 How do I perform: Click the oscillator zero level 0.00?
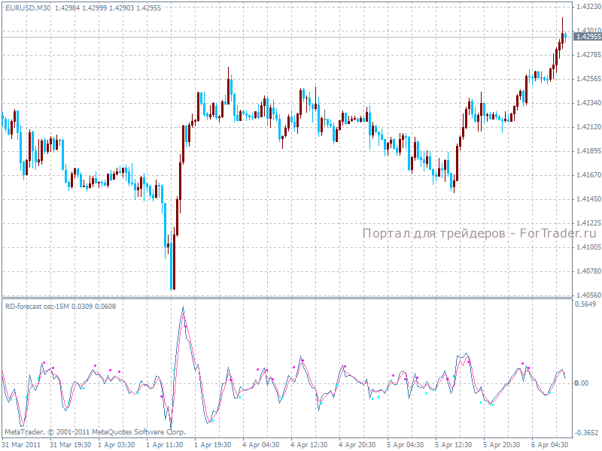click(x=581, y=383)
